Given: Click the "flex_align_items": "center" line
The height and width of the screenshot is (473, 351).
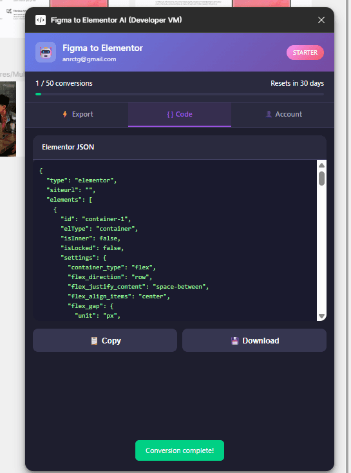Looking at the screenshot, I should tap(119, 296).
